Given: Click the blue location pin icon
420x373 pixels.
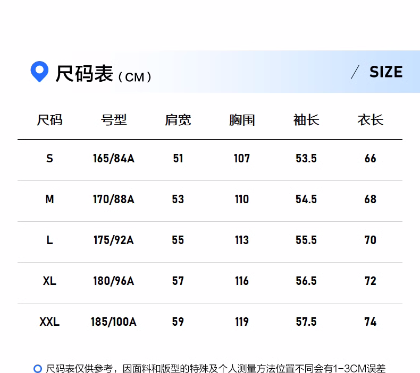Looking at the screenshot, I should tap(39, 72).
